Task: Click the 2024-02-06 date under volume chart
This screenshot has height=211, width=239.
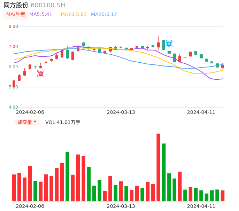Action: (x=30, y=206)
